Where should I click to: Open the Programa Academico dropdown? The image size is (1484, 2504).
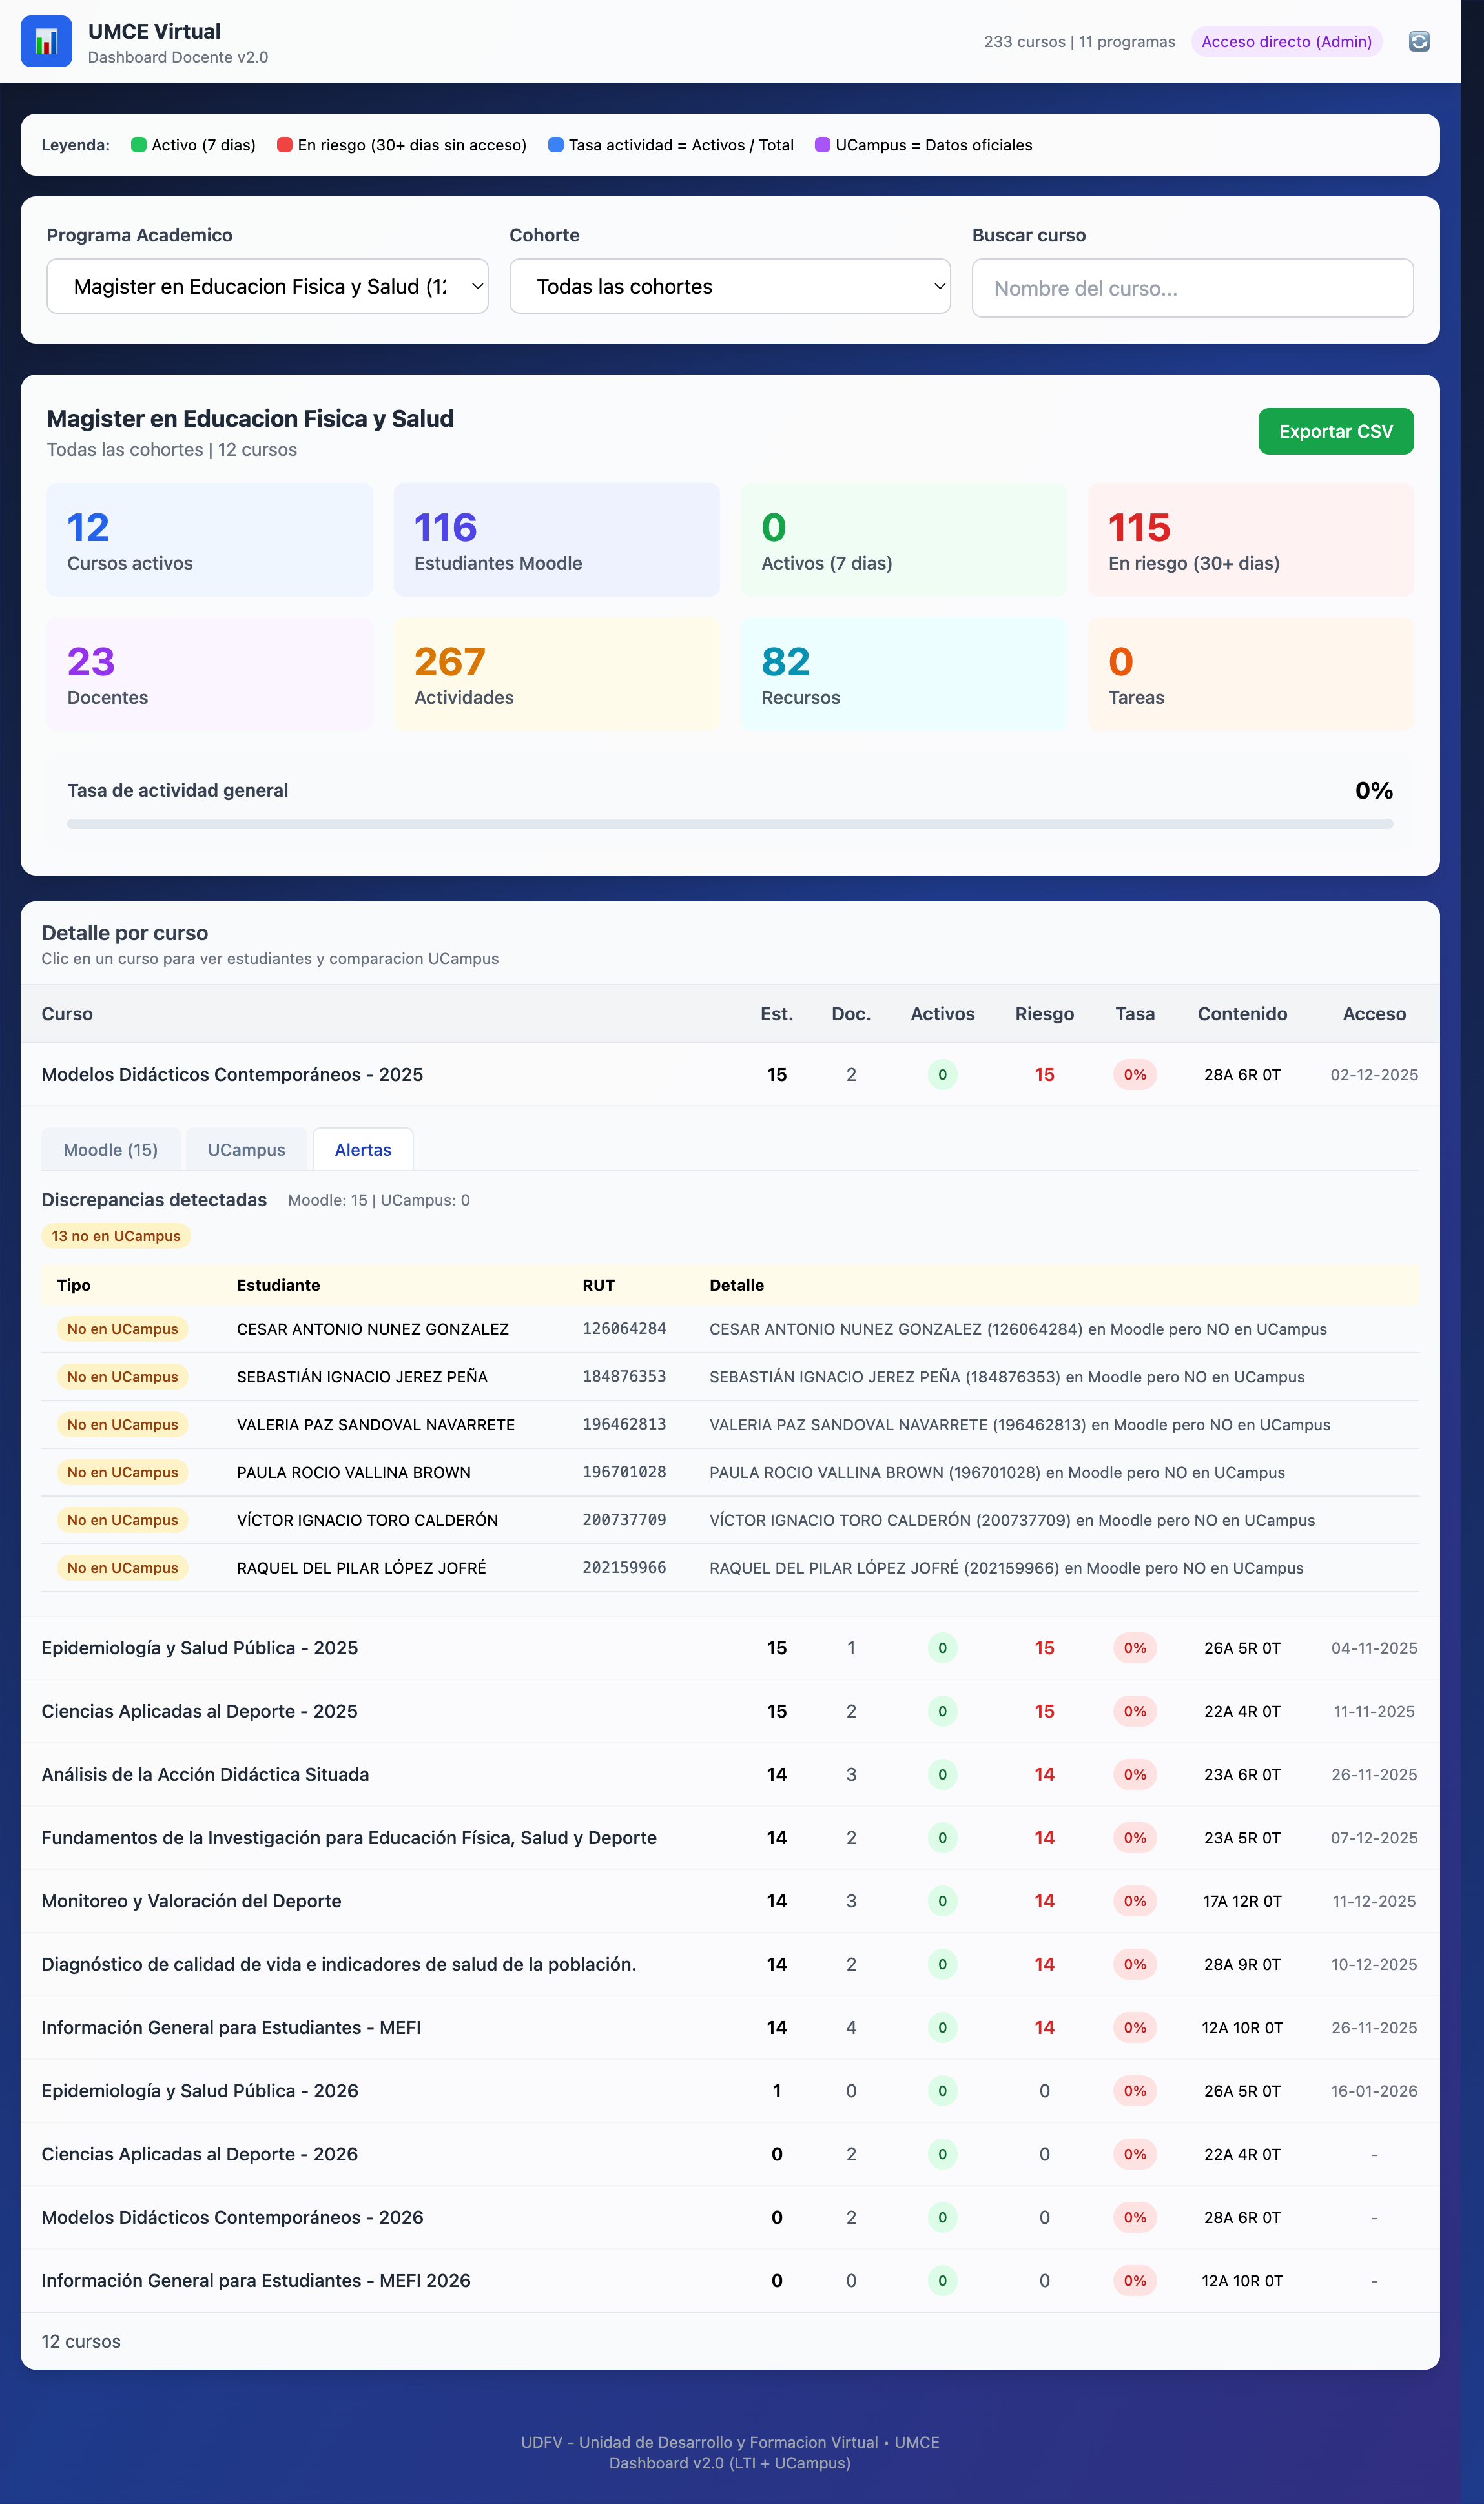[x=267, y=287]
